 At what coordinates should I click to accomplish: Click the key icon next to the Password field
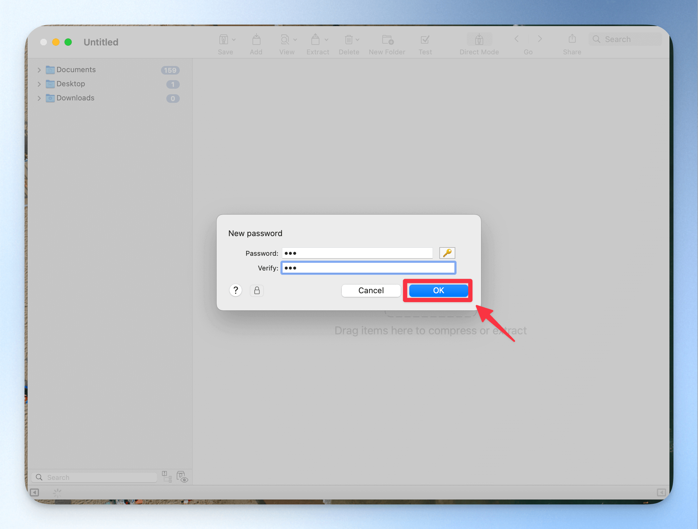[x=447, y=253]
